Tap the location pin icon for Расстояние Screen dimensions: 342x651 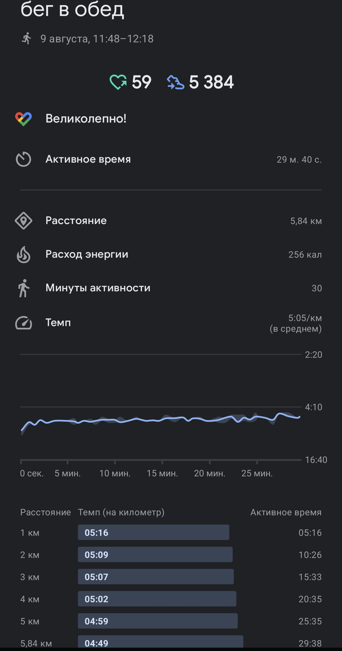click(24, 221)
